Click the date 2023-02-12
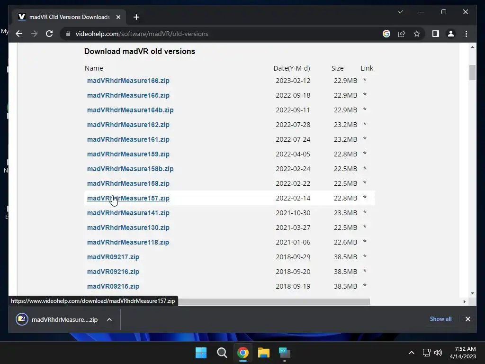The height and width of the screenshot is (364, 485). click(293, 81)
